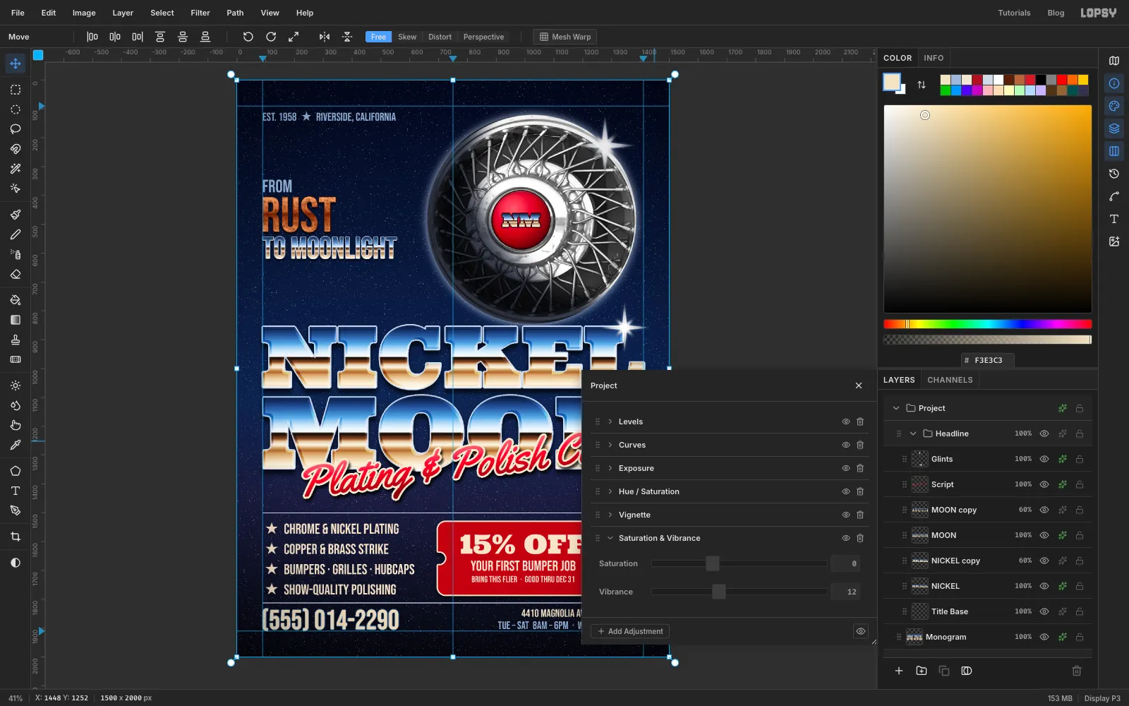This screenshot has height=706, width=1129.
Task: Select the Text tool in left toolbar
Action: [16, 491]
